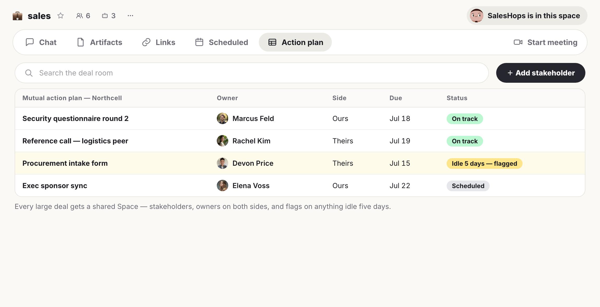This screenshot has width=600, height=307.
Task: Select the Action plan tab
Action: coord(295,42)
